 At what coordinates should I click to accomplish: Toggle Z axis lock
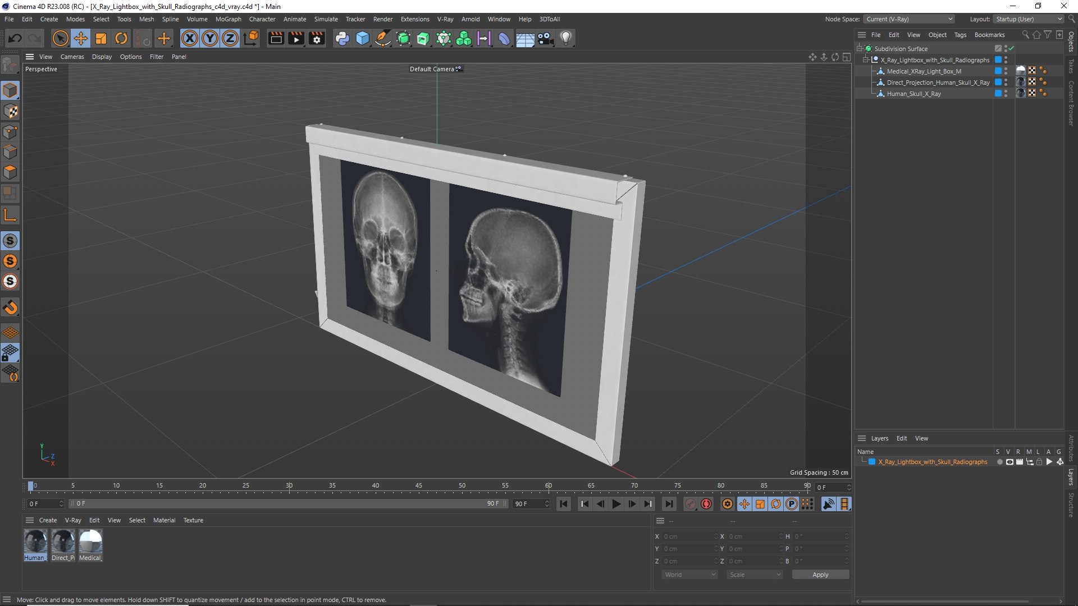coord(230,38)
